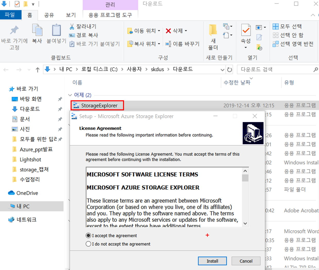This screenshot has height=270, width=319.
Task: Click the license text scrollbar up arrow
Action: click(x=245, y=171)
